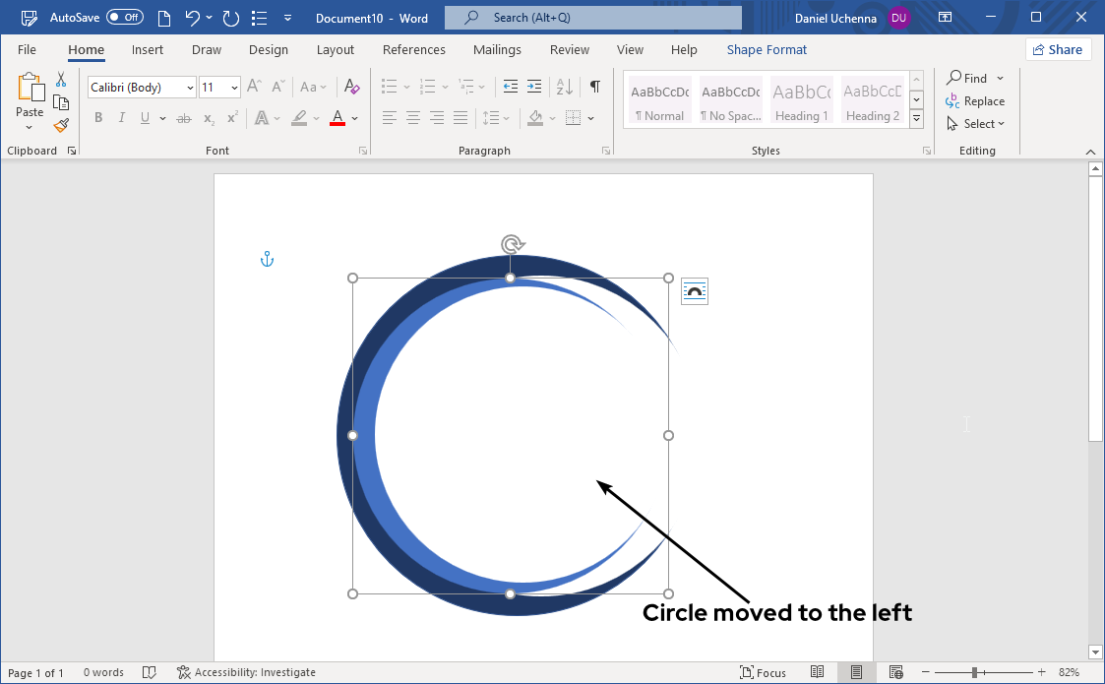Click the Format Painter brush icon
The height and width of the screenshot is (684, 1105).
[x=61, y=125]
